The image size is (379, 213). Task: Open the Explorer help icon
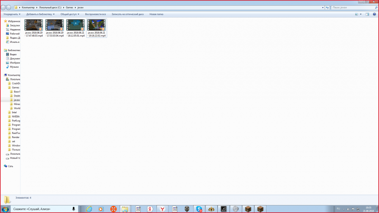374,14
